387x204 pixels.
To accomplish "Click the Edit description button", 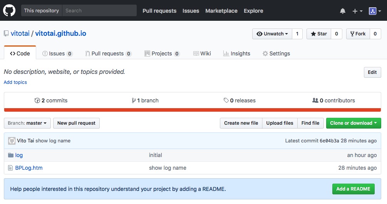I will (x=372, y=72).
